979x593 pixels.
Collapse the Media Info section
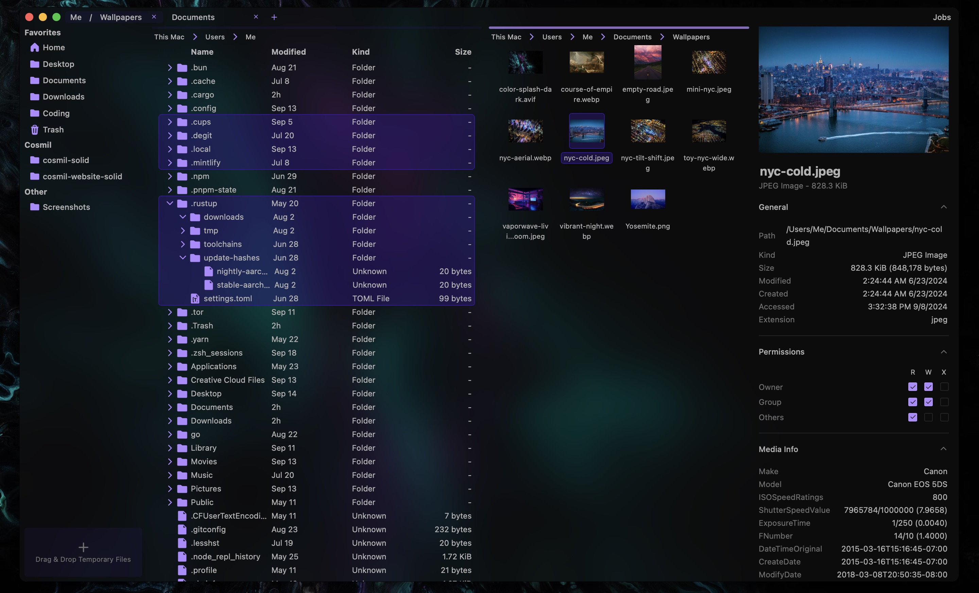click(943, 449)
